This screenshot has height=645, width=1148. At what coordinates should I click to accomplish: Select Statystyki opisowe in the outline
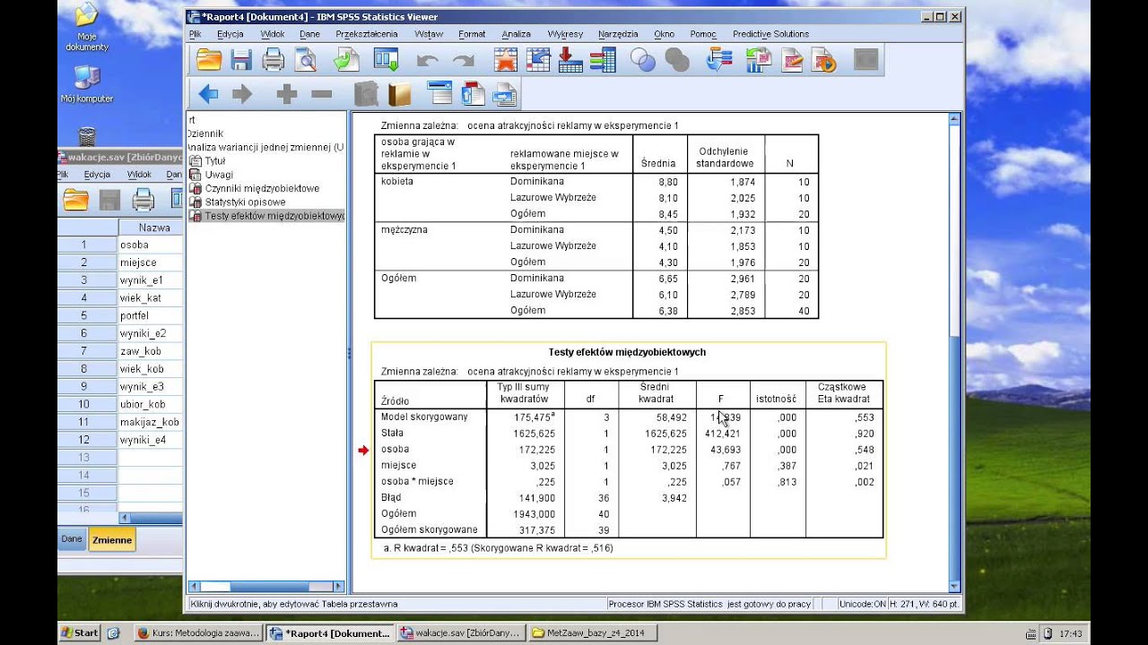click(x=245, y=202)
